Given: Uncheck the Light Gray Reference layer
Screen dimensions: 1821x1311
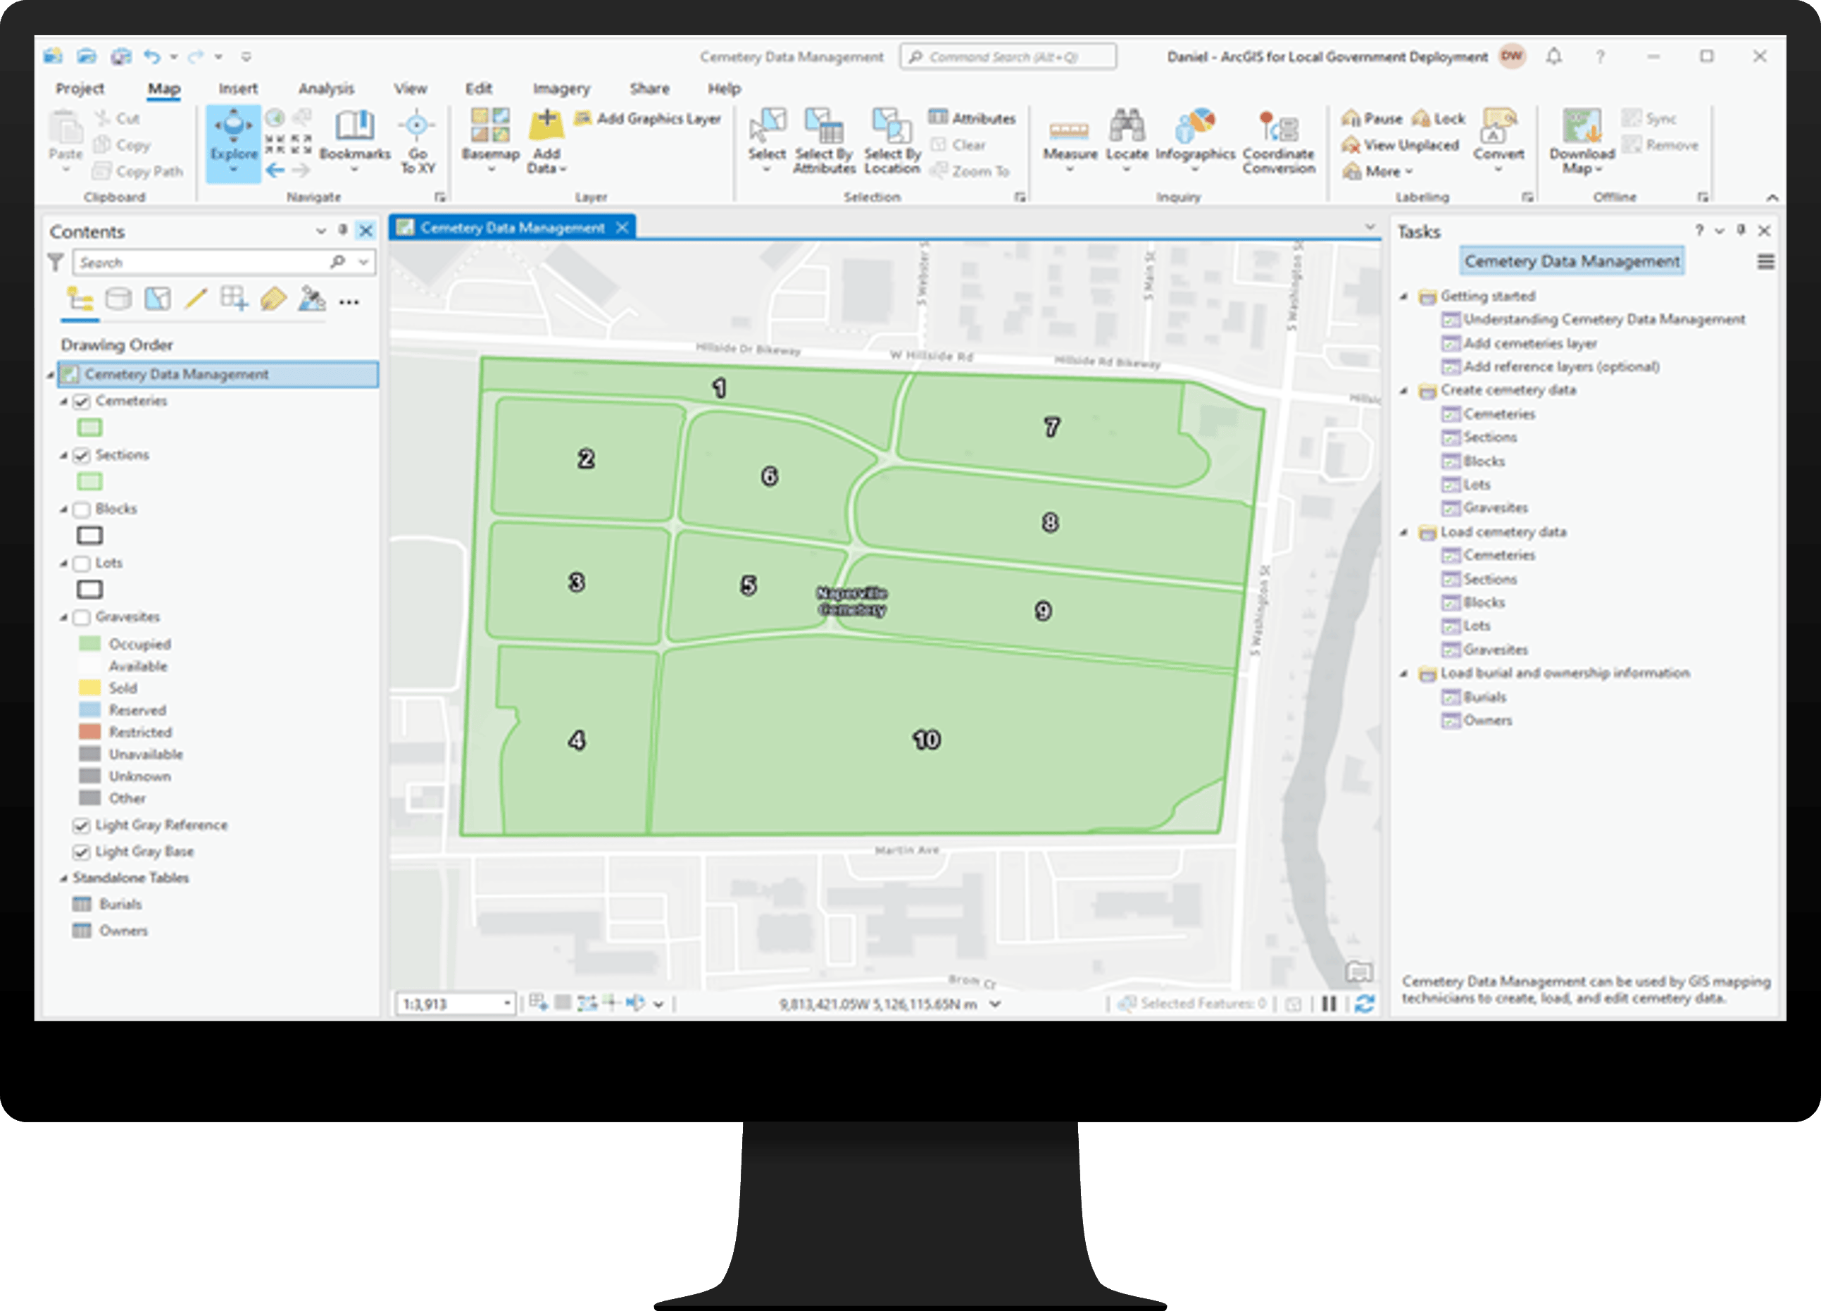Looking at the screenshot, I should [x=81, y=825].
